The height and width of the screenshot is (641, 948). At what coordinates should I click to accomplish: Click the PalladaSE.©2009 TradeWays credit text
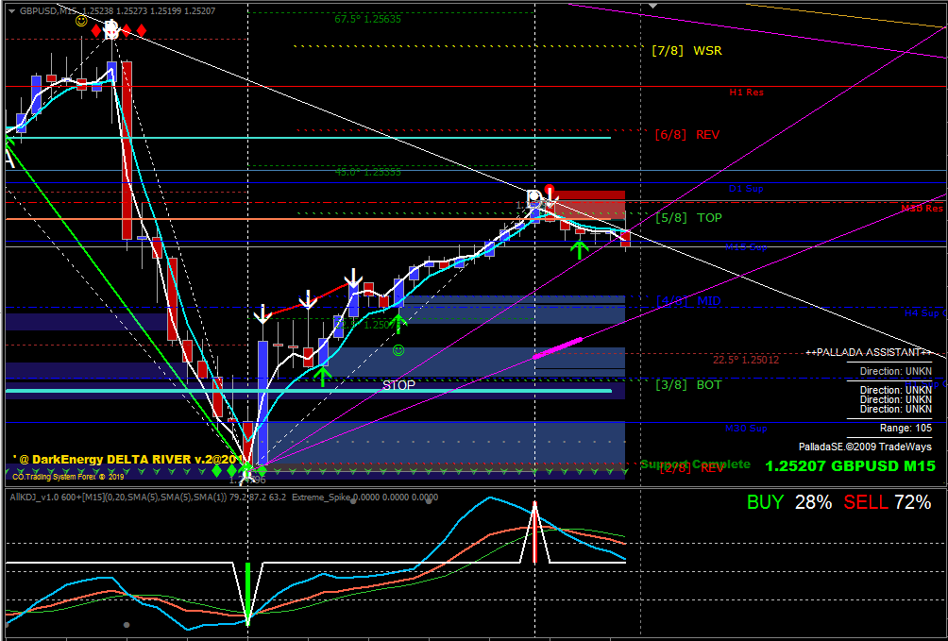tap(865, 447)
